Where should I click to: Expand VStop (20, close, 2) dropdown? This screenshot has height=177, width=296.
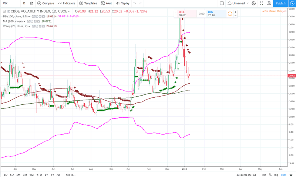pyautogui.click(x=29, y=26)
